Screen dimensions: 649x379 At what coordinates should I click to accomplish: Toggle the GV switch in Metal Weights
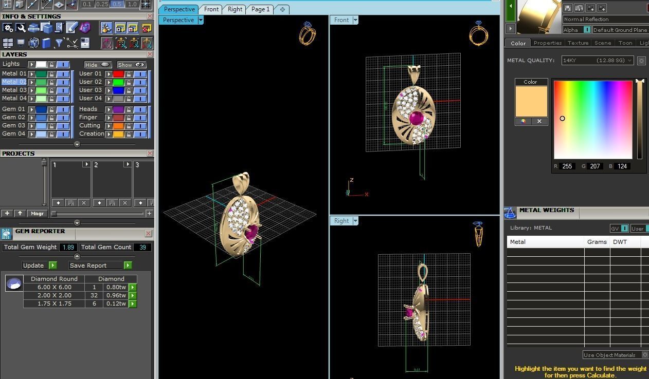624,229
